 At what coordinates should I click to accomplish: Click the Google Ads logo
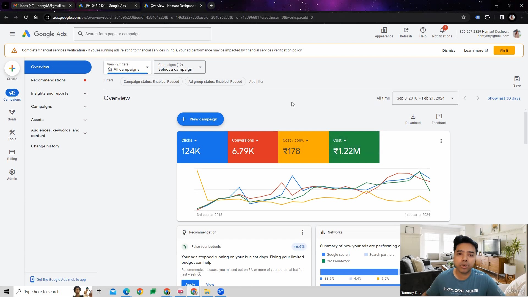(x=45, y=34)
